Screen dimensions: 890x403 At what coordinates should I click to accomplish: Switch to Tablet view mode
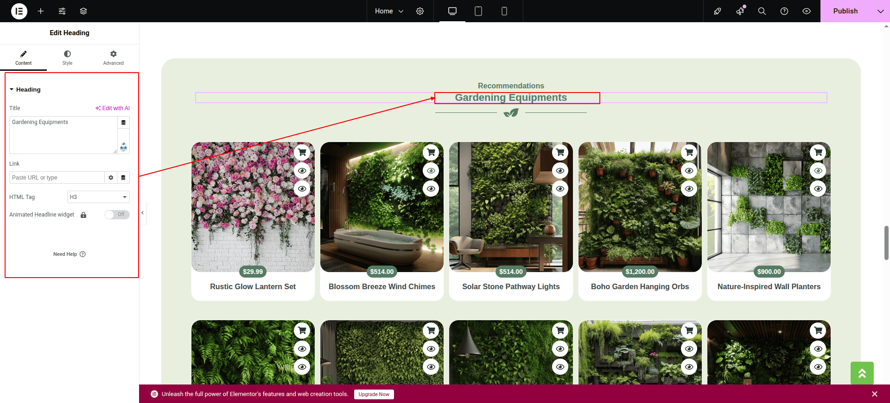click(x=478, y=11)
